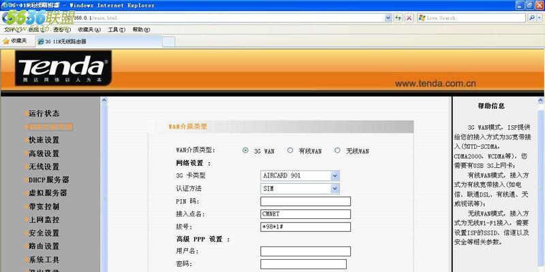Click the Tenda logo in the banner
Viewport: 545px width, 272px height.
click(x=63, y=68)
